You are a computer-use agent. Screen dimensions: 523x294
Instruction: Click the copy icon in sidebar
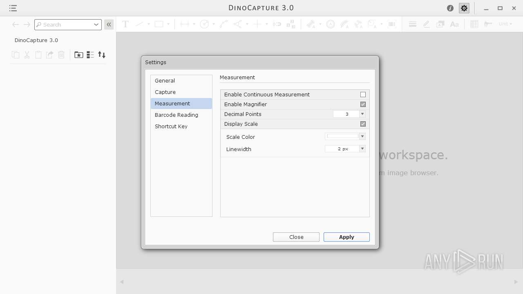click(16, 55)
